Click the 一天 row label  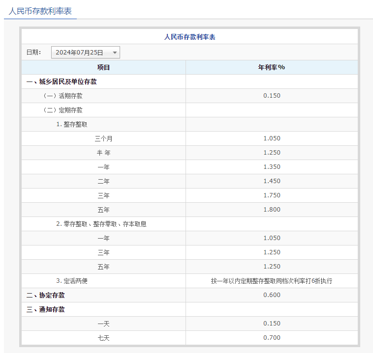tap(103, 324)
